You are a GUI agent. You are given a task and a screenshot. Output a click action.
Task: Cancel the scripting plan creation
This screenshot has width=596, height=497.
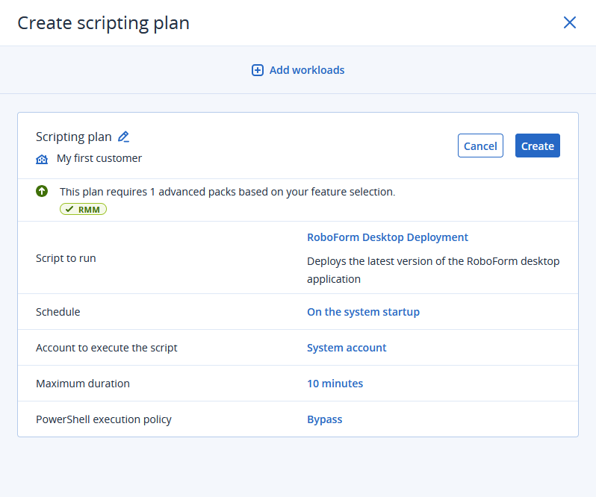click(x=480, y=146)
